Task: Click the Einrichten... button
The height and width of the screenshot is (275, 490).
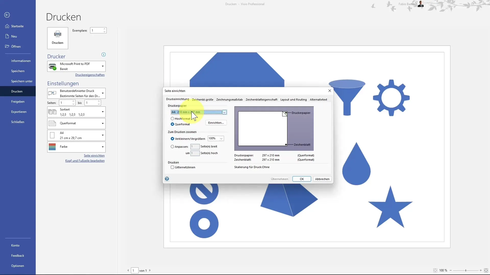Action: point(216,123)
